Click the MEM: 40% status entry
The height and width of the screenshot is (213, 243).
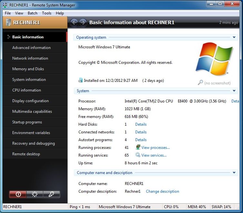[197, 207]
